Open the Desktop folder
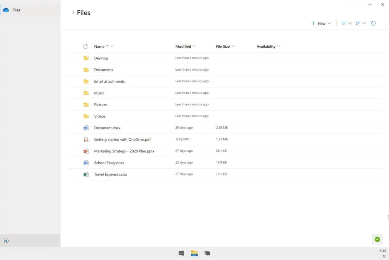This screenshot has width=389, height=260. [x=101, y=58]
